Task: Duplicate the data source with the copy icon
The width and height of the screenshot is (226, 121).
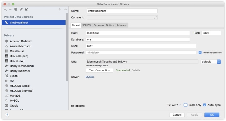Action: click(x=16, y=9)
